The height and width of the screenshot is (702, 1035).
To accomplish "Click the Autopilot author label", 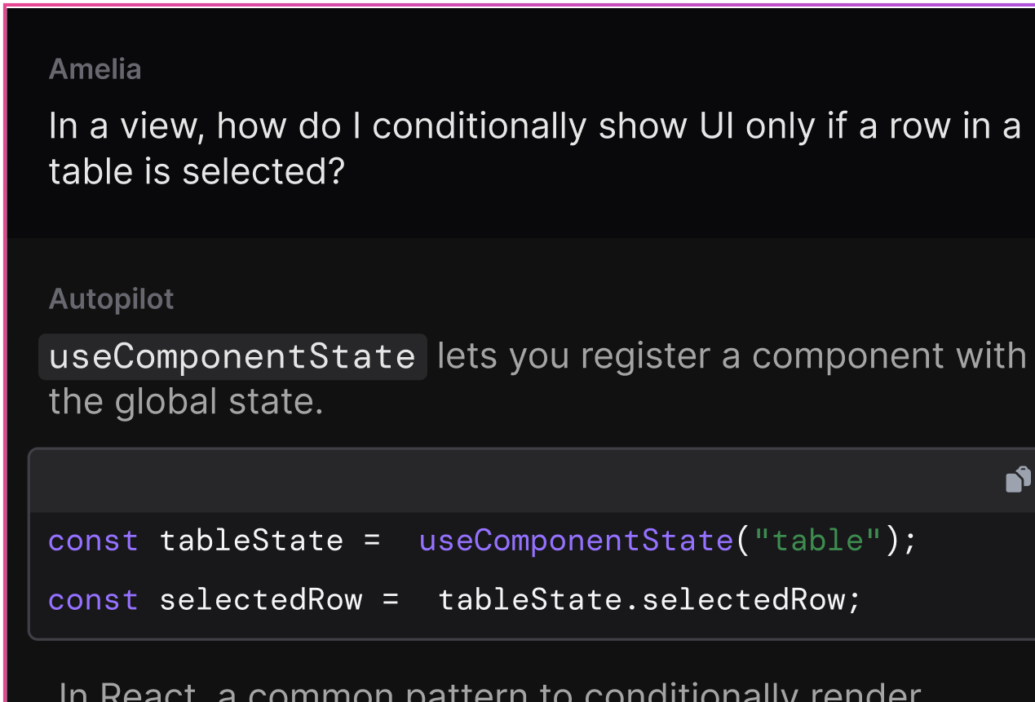I will pos(112,299).
